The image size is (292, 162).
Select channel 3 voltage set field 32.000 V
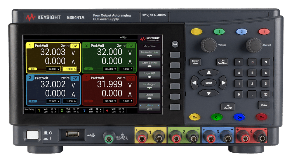(53, 101)
